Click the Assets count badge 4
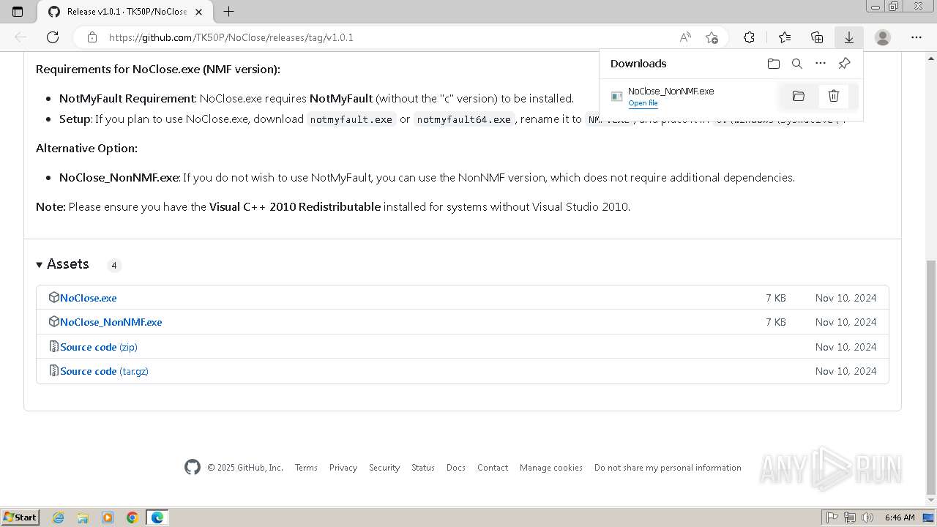Screen dimensions: 937x527 click(x=113, y=265)
